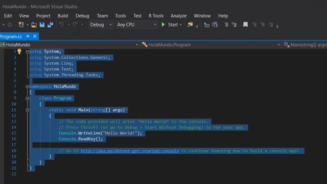Open the Team menu
This screenshot has width=327, height=184.
pyautogui.click(x=102, y=16)
